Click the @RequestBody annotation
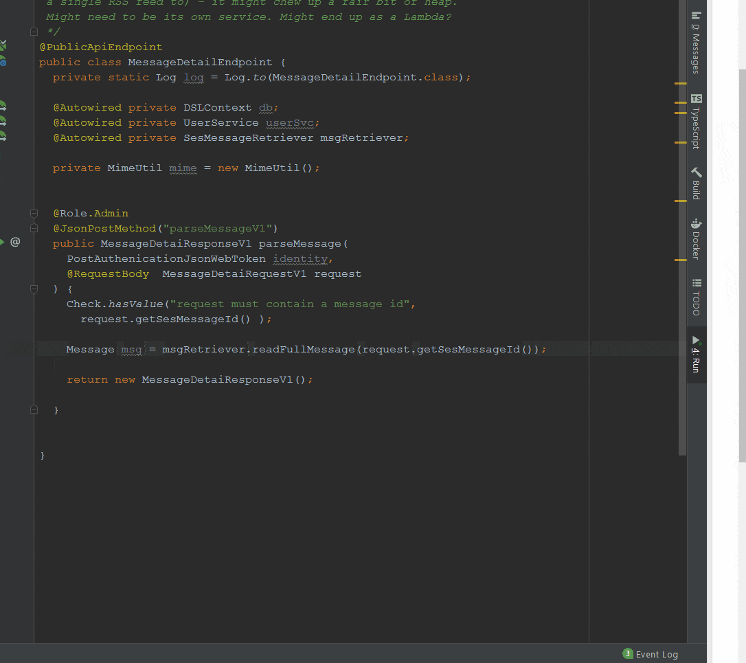Image resolution: width=746 pixels, height=663 pixels. [x=108, y=274]
